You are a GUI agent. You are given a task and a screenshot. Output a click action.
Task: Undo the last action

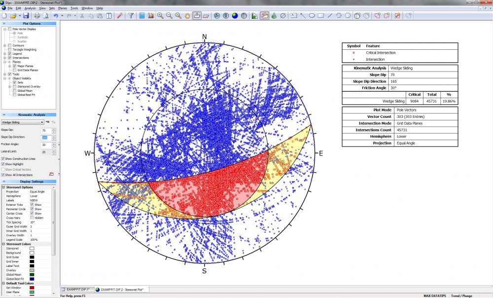coord(56,16)
